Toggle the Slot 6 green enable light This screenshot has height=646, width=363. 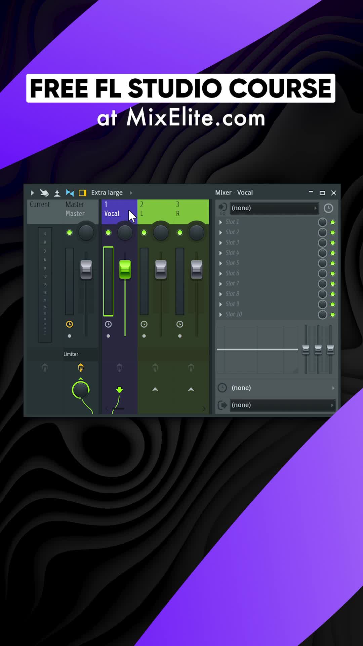point(333,274)
